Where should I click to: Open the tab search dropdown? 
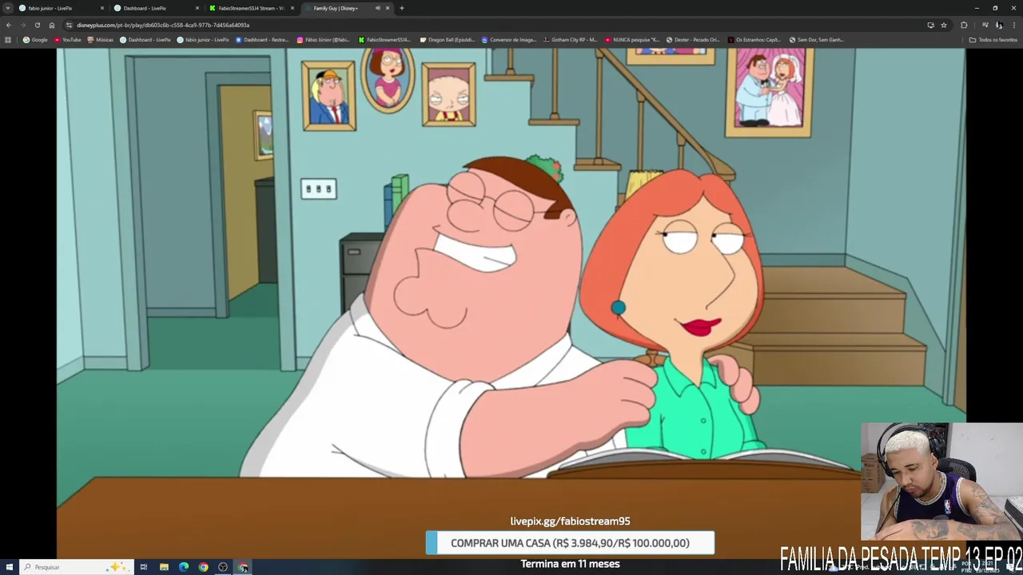pyautogui.click(x=8, y=8)
